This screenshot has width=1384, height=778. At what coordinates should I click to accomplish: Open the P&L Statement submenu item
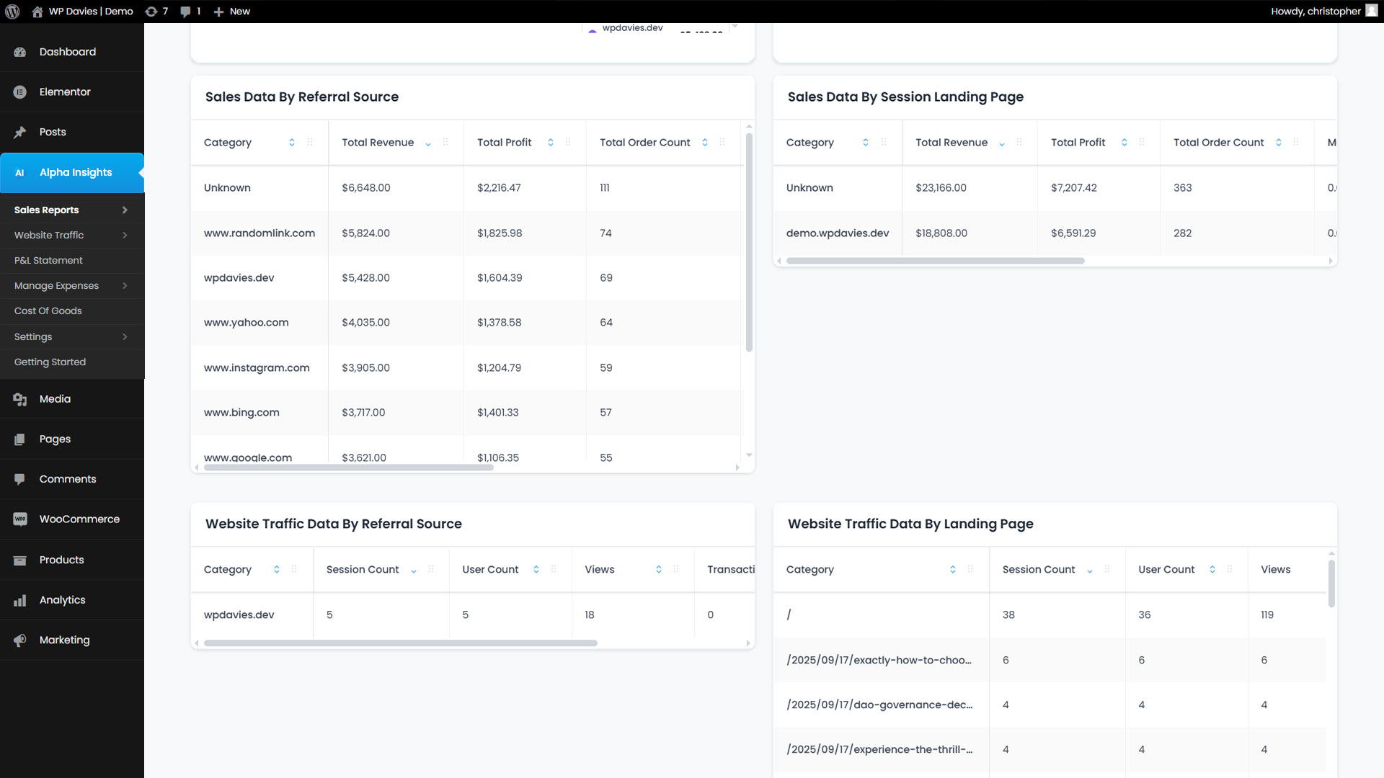(48, 261)
